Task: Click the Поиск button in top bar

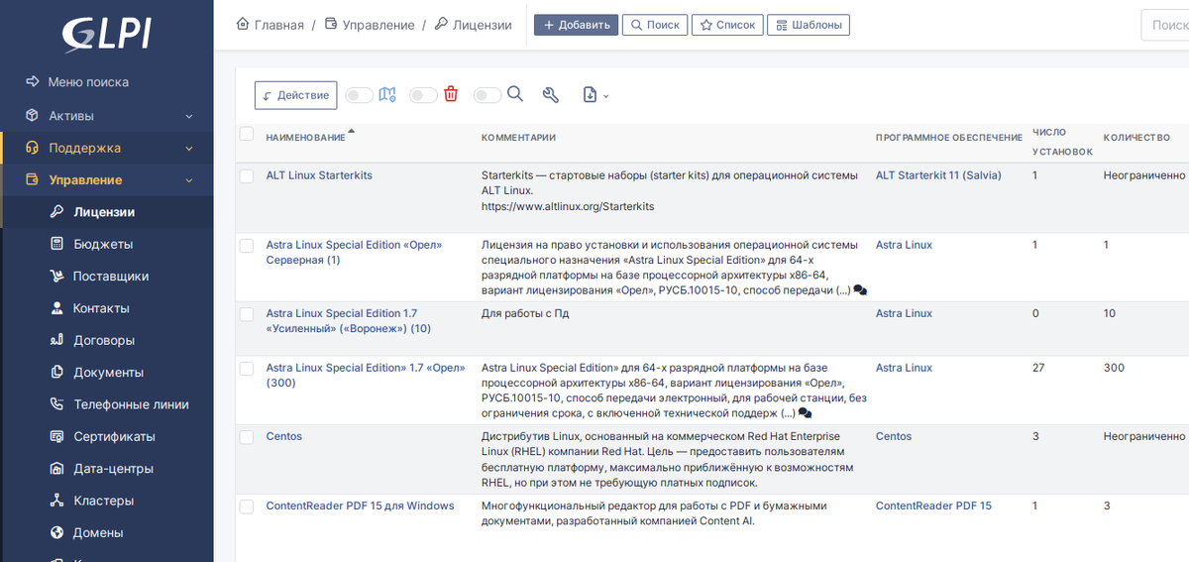Action: click(655, 25)
